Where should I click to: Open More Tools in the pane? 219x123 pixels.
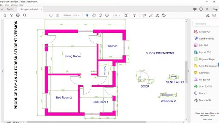point(205,100)
